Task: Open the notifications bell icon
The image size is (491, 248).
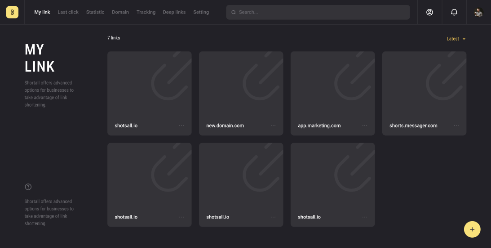Action: [454, 12]
